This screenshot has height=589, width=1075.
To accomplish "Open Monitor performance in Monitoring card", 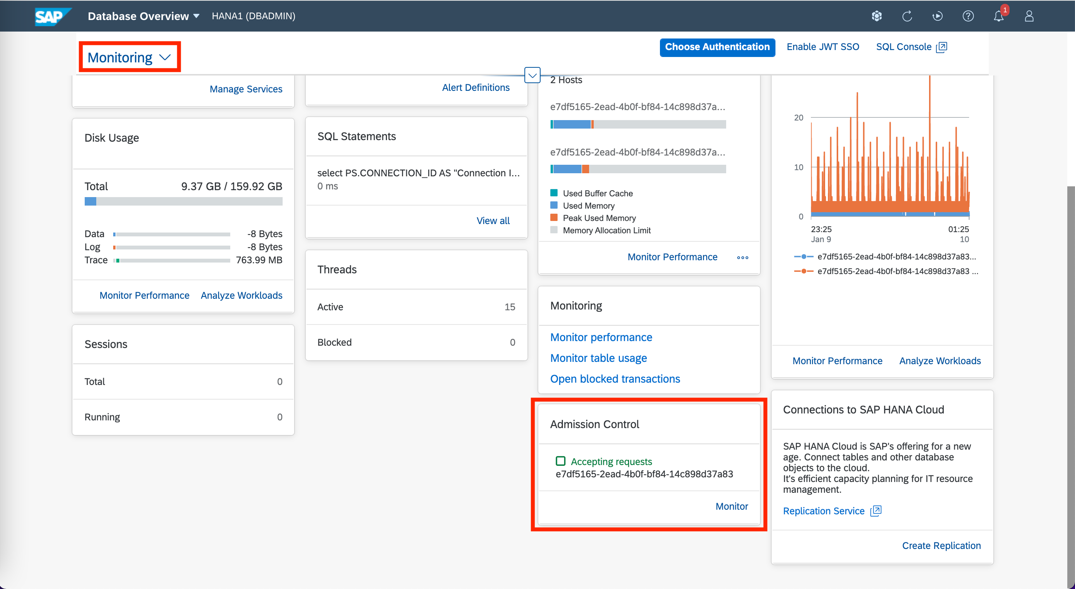I will (601, 337).
